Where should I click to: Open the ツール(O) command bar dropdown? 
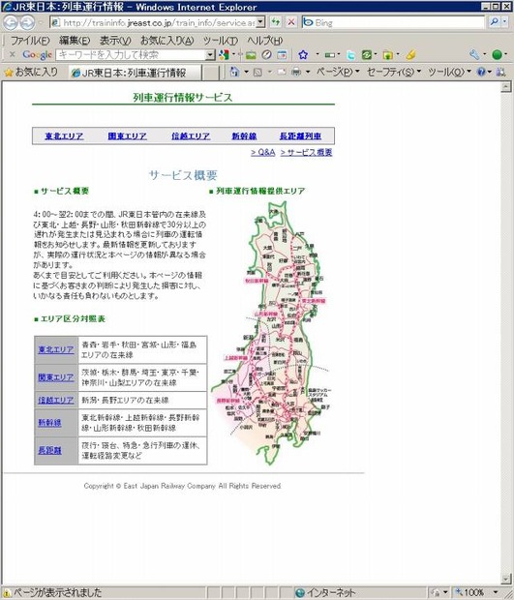point(448,72)
